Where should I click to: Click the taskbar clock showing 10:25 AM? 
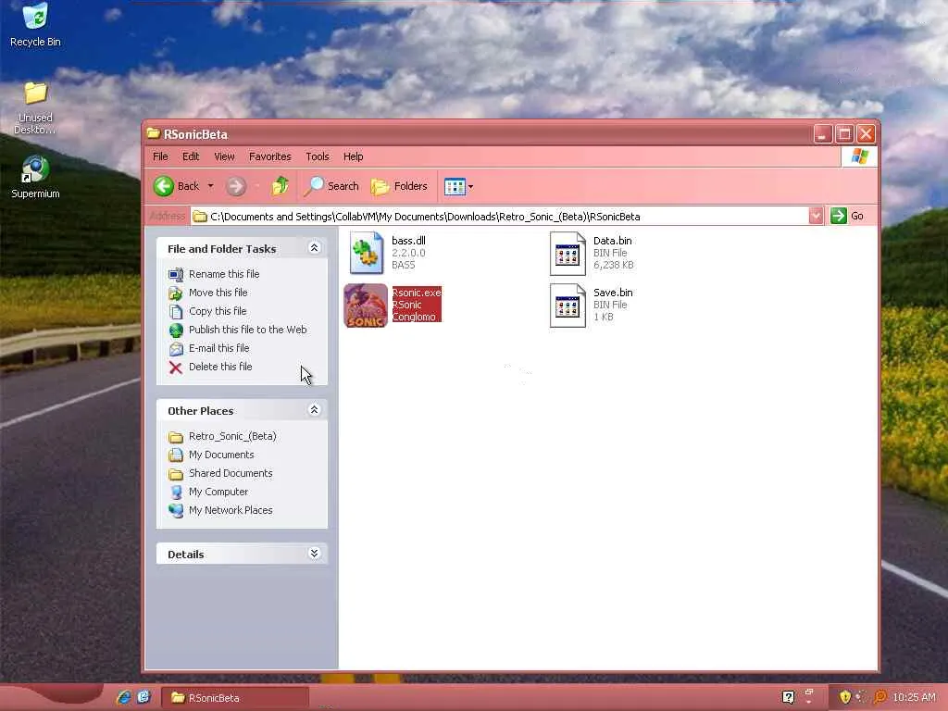[914, 697]
